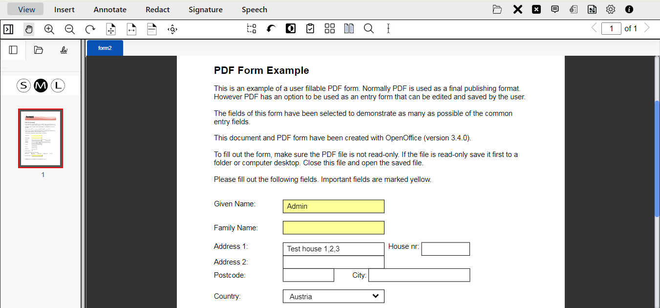Click the next page arrow
Screen dimensions: 660x308
click(646, 28)
